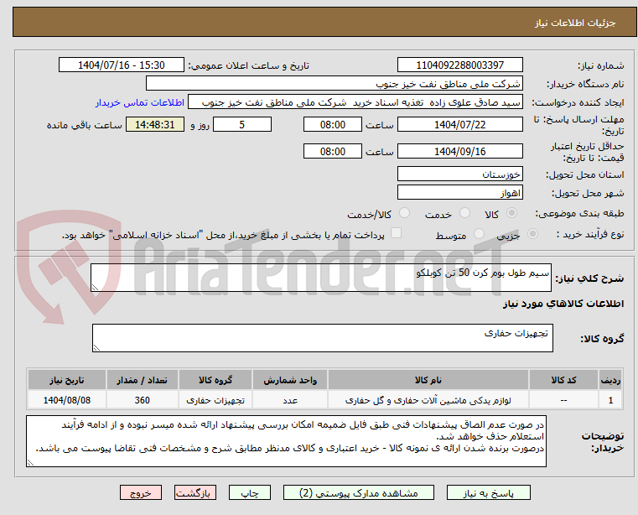Click the response deadline date 1404/07/22
Image resolution: width=638 pixels, height=515 pixels.
tap(459, 125)
